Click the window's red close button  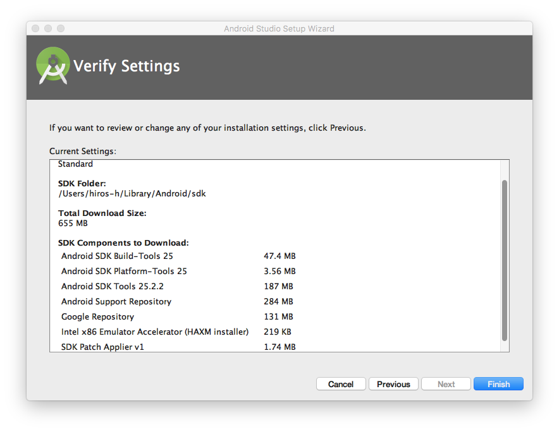(x=35, y=28)
